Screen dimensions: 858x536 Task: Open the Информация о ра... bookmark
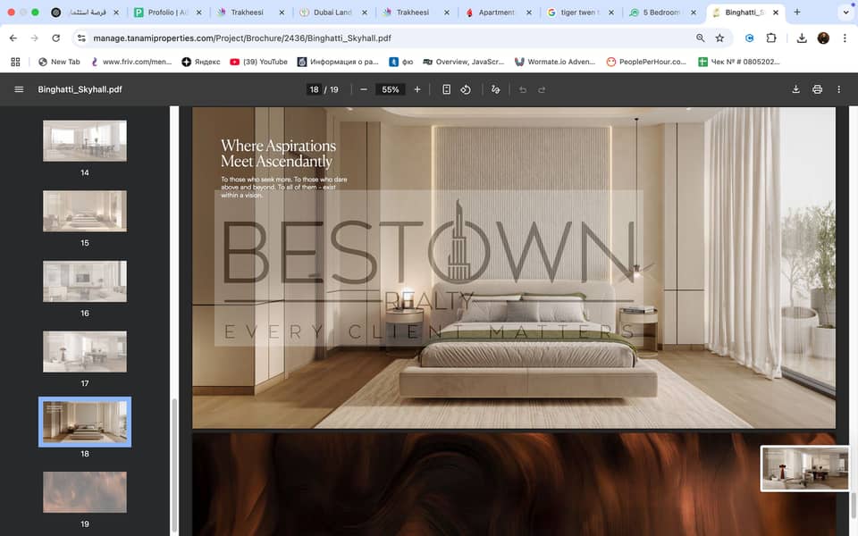pyautogui.click(x=338, y=62)
